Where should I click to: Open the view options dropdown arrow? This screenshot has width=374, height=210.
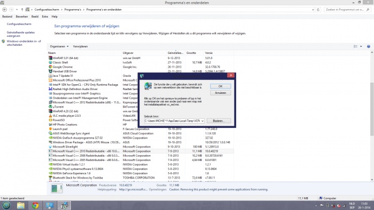[x=361, y=46]
